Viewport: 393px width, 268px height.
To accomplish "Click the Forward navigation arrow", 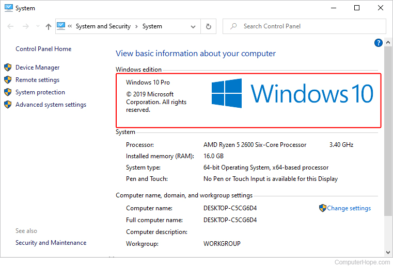I will click(26, 26).
